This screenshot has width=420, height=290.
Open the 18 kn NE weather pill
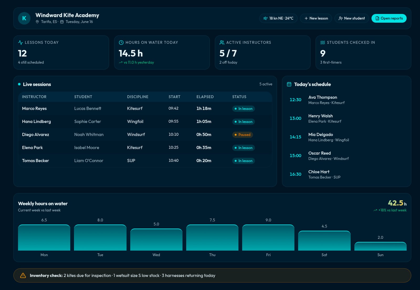click(278, 18)
